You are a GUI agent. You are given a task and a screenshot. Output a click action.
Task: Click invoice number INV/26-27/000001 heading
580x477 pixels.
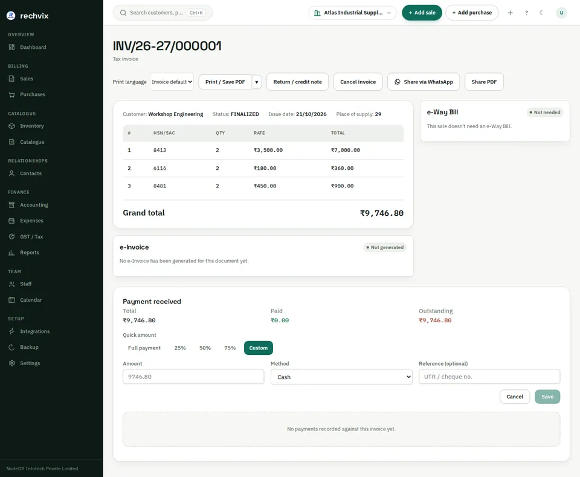167,46
